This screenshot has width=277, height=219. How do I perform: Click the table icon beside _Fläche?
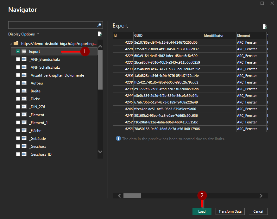click(x=24, y=130)
